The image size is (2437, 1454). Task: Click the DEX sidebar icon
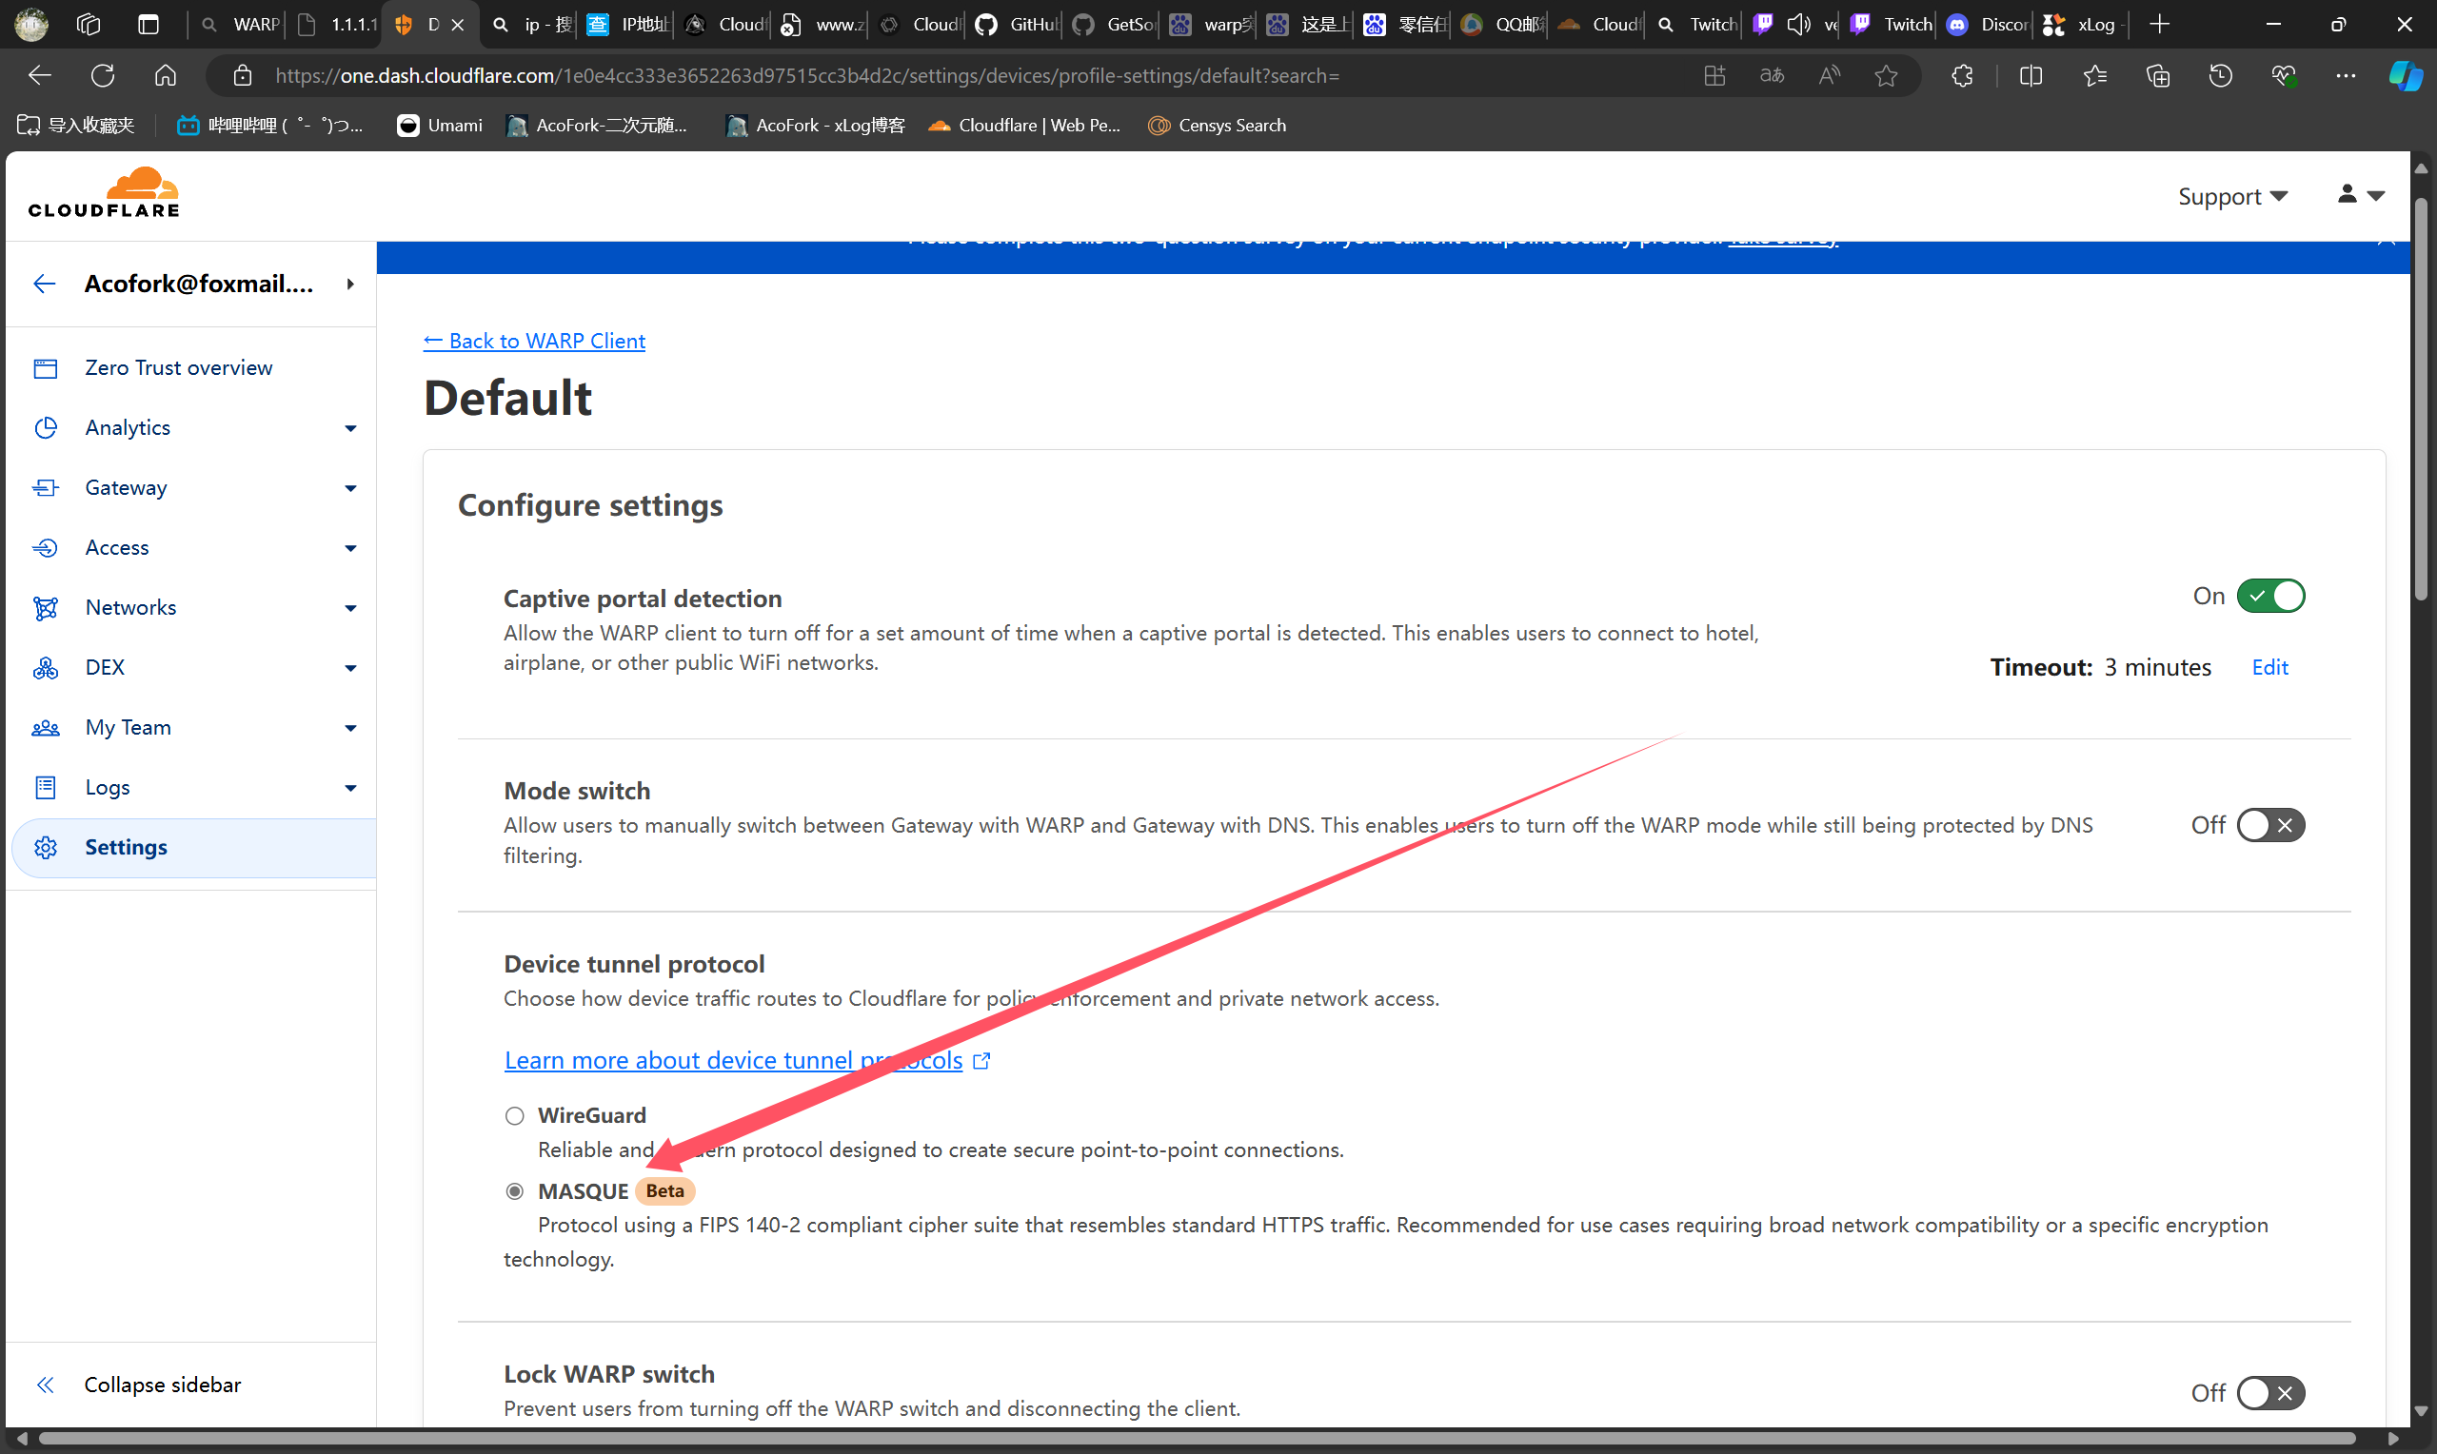(45, 667)
